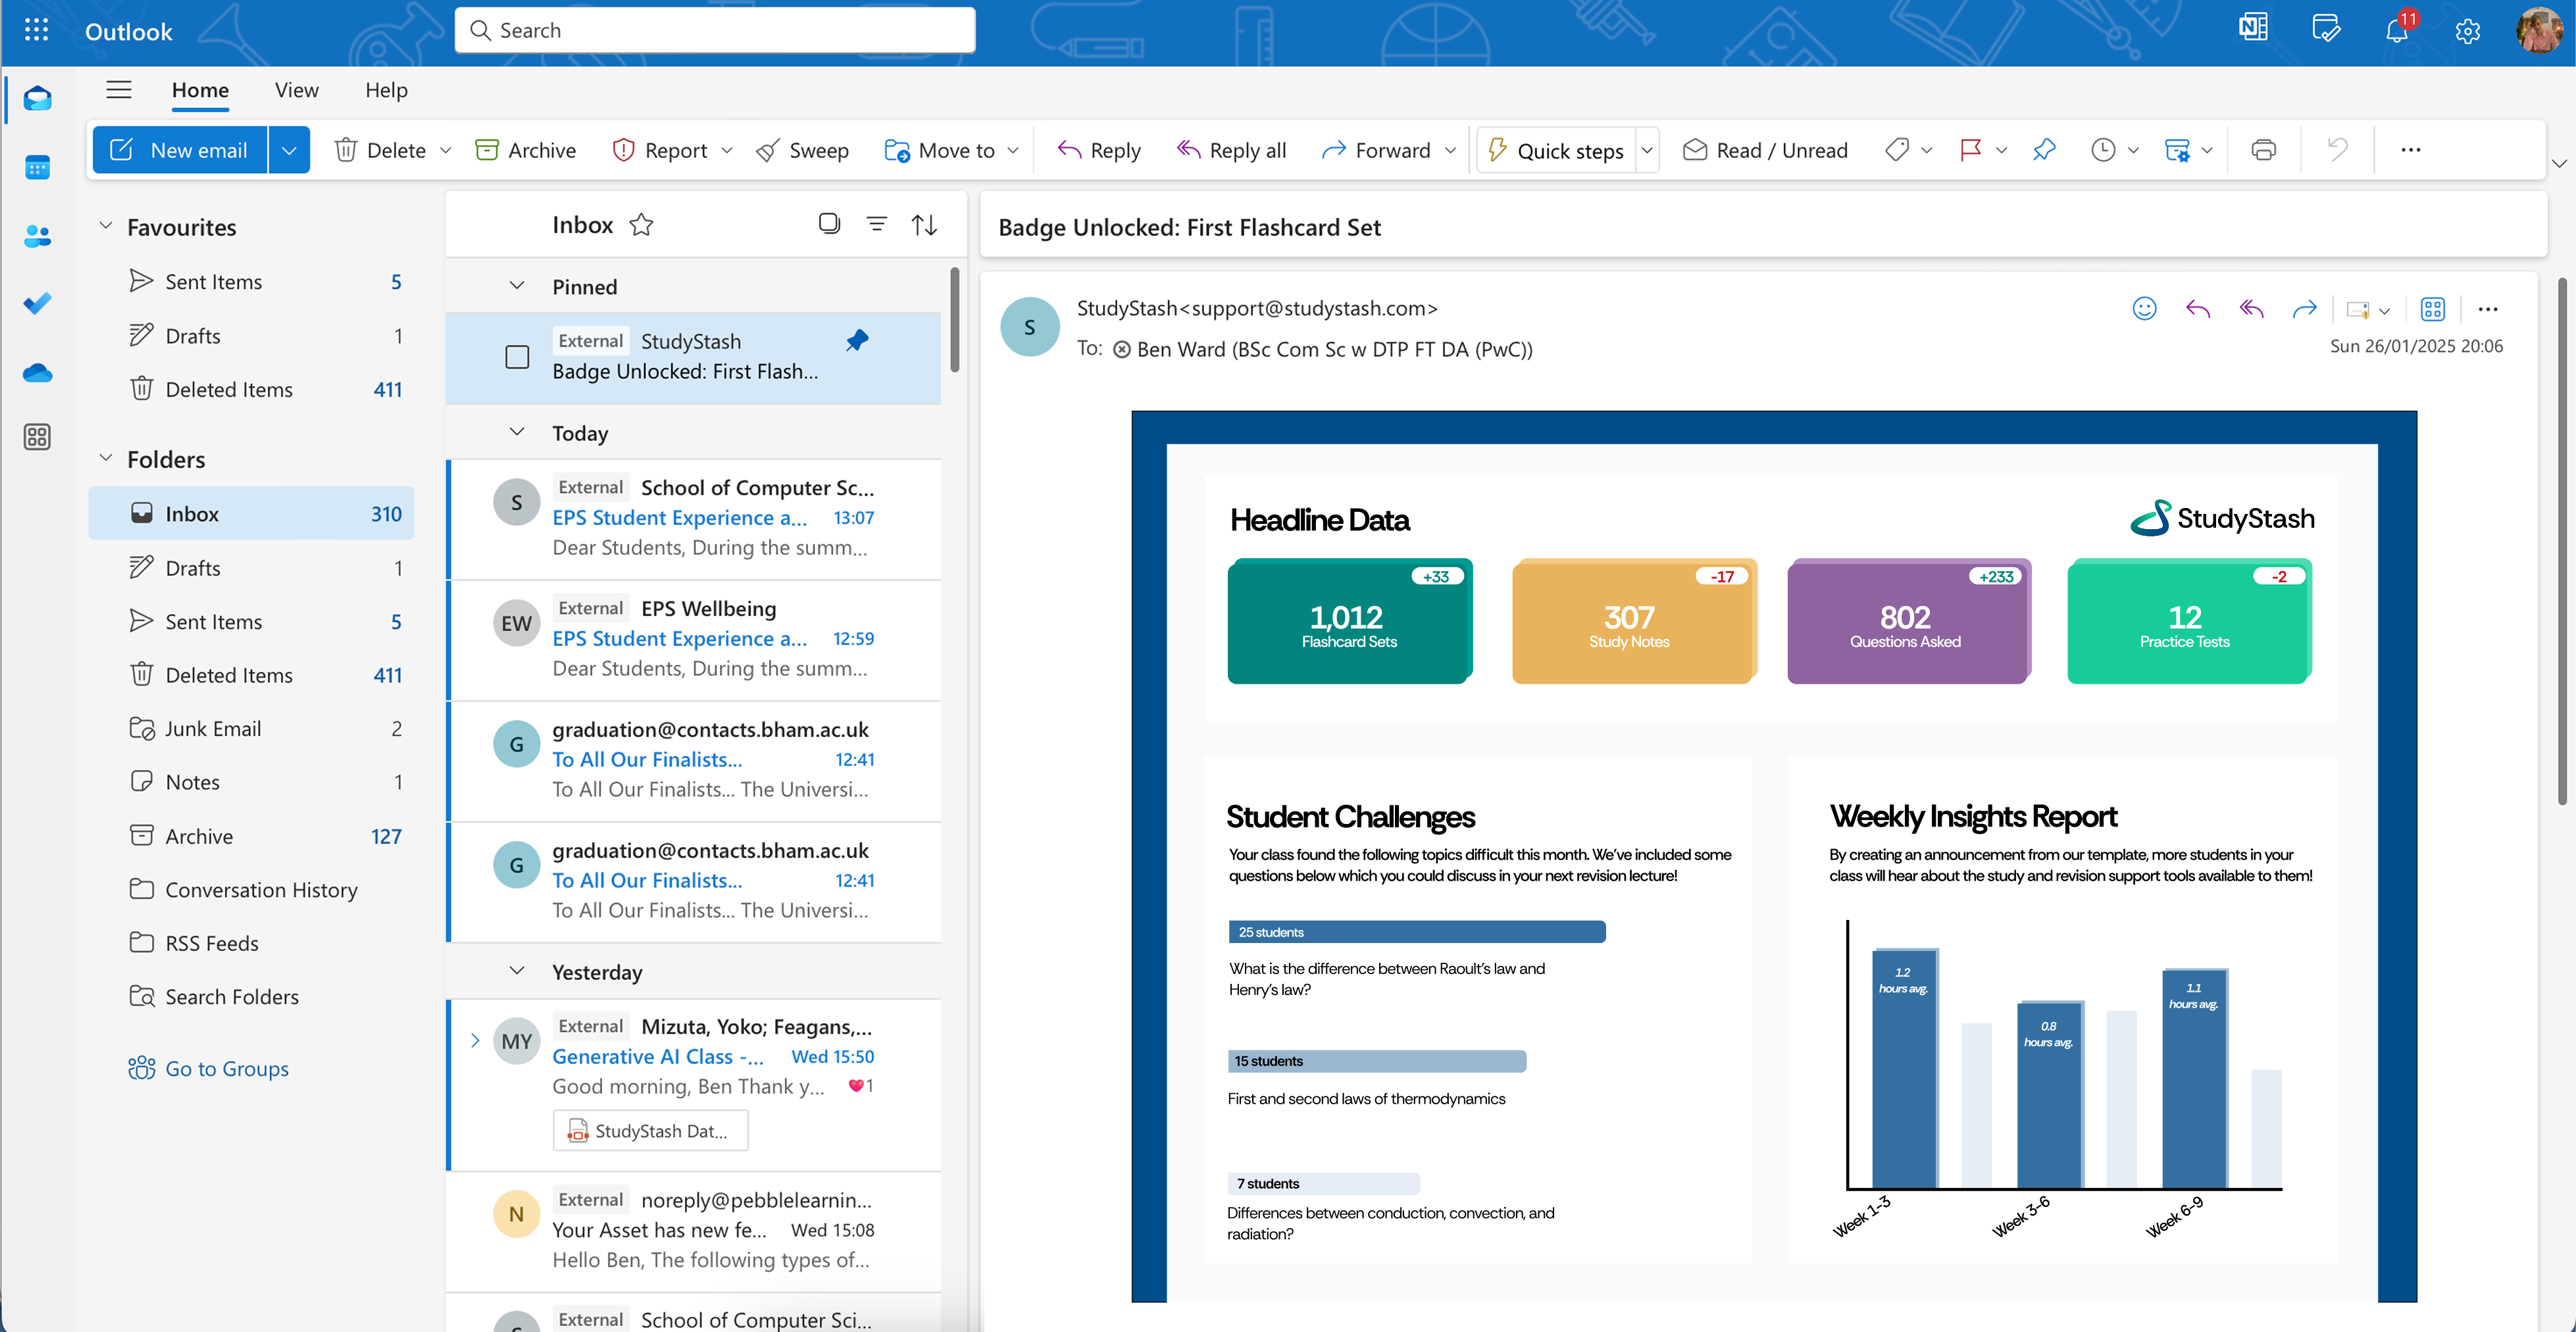Open more message actions ellipsis in header

(2488, 309)
